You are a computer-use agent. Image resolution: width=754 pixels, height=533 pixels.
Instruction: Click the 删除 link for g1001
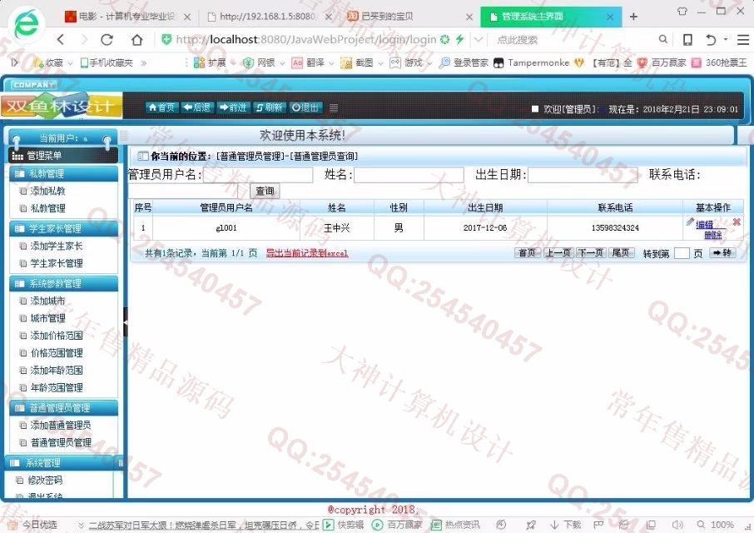[x=712, y=235]
